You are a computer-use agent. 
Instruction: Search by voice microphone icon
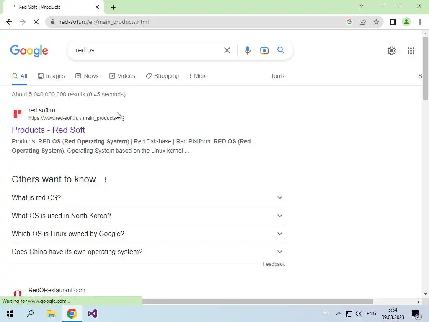coord(247,50)
